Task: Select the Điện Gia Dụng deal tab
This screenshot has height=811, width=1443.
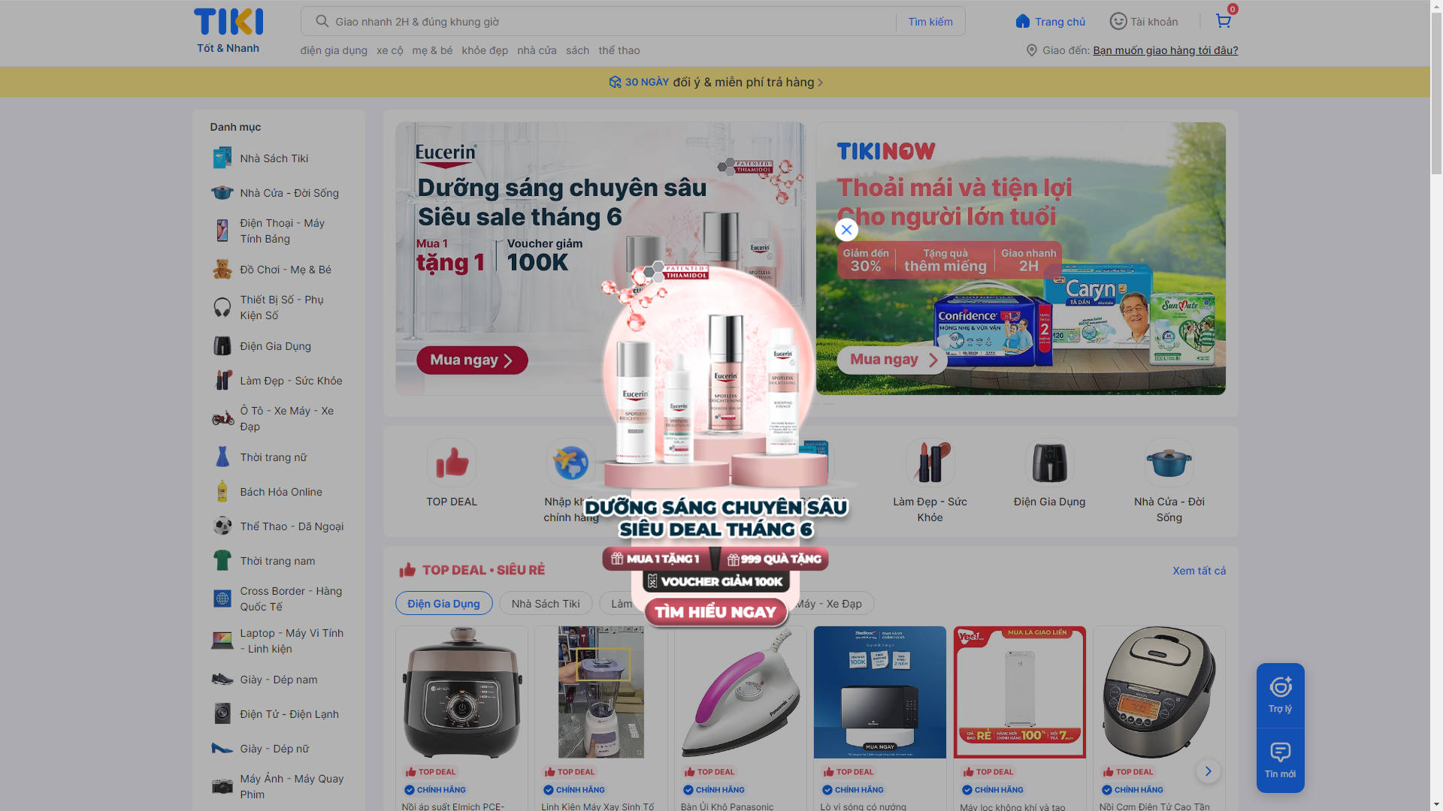Action: 443,603
